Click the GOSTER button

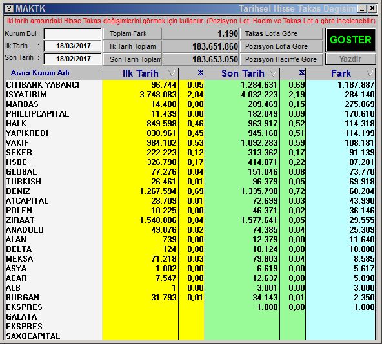350,40
